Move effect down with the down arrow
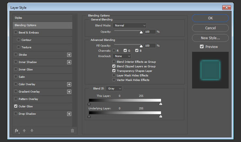241x142 pixels. click(x=32, y=131)
